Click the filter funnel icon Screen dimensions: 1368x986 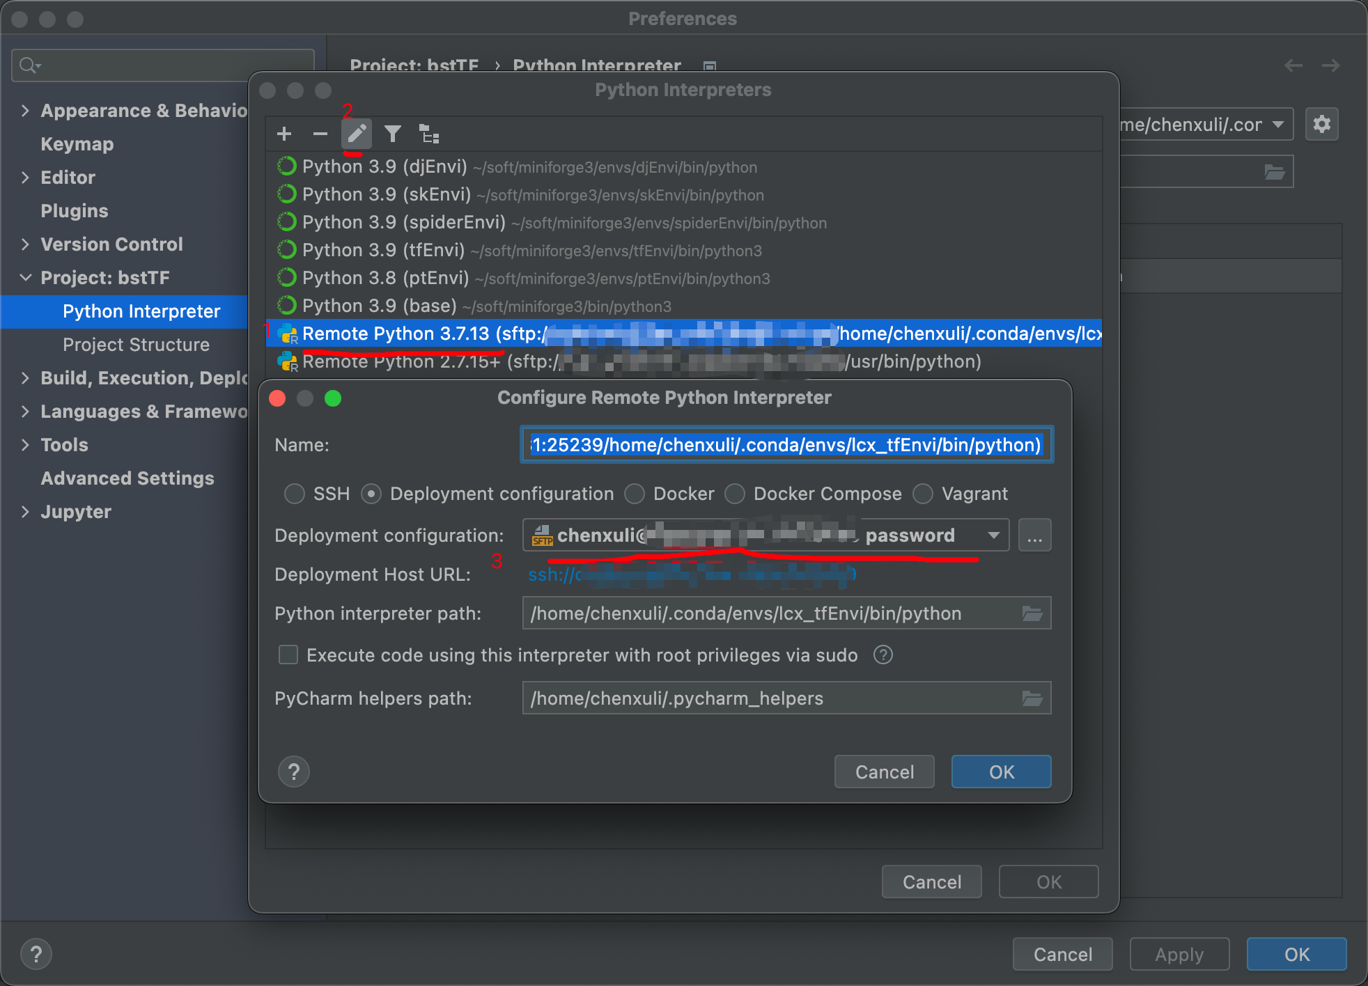[x=393, y=134]
